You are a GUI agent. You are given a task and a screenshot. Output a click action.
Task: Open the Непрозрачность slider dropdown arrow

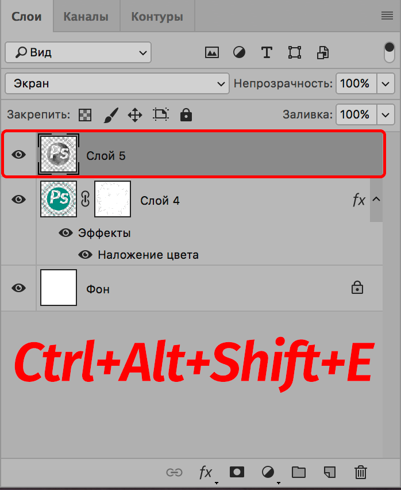pyautogui.click(x=385, y=83)
